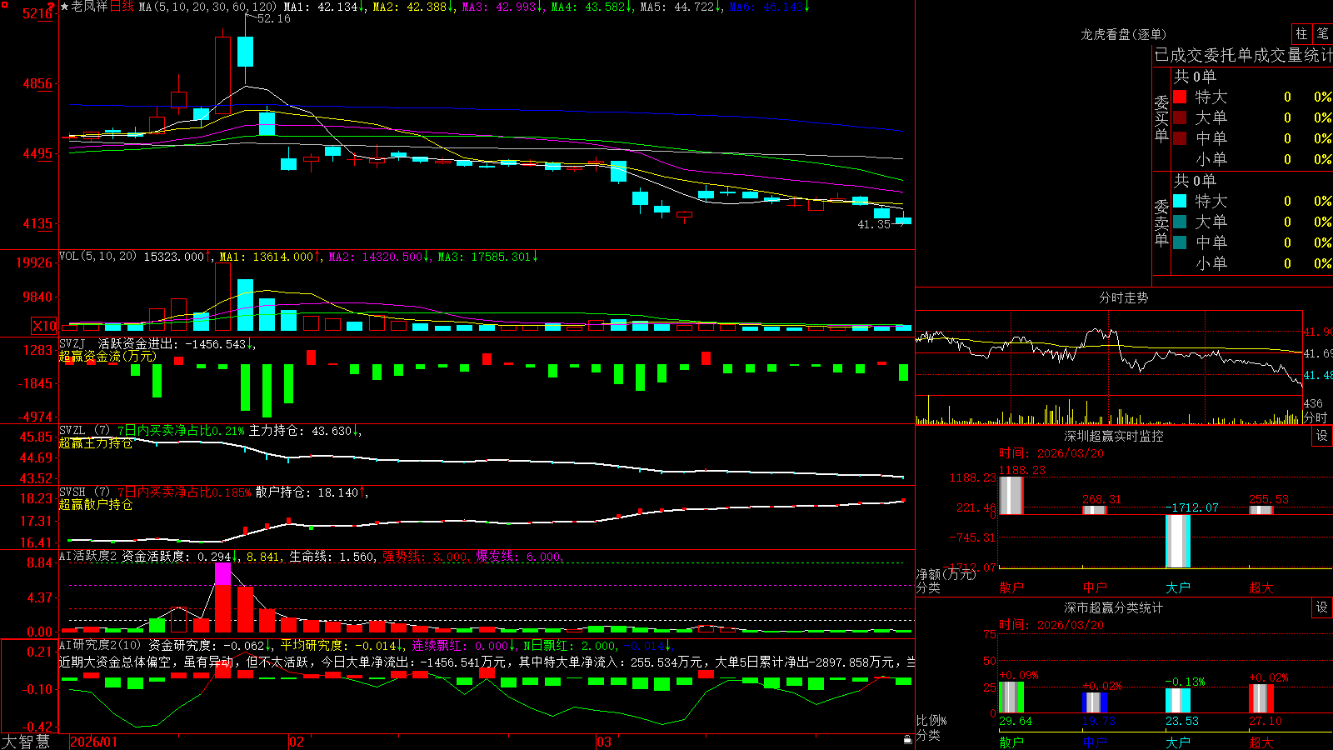This screenshot has height=750, width=1333.
Task: Click the 小单 row under 委买单
Action: [1251, 159]
